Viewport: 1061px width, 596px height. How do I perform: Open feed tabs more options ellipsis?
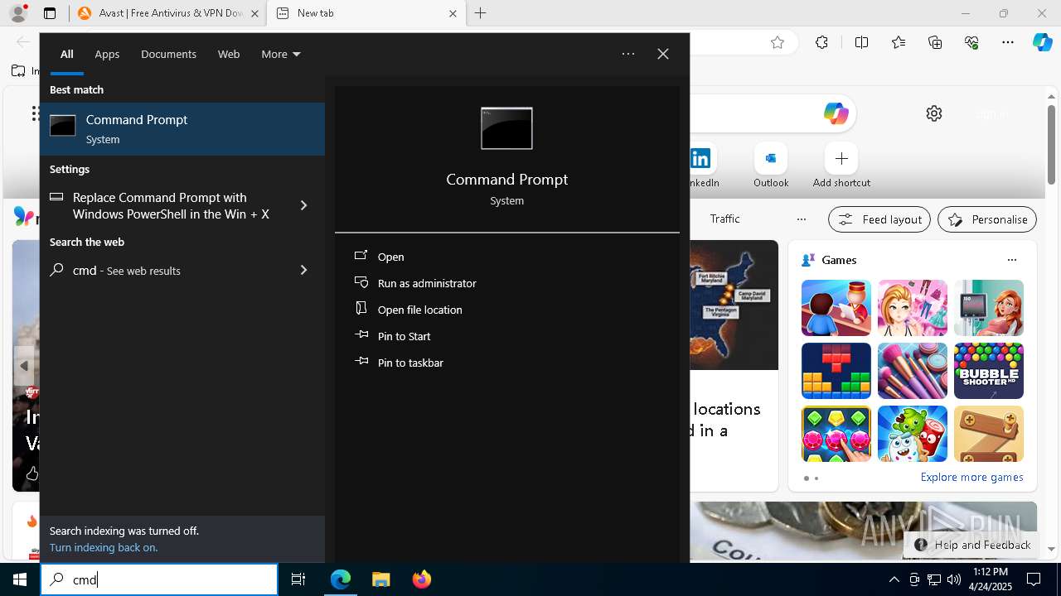[801, 219]
